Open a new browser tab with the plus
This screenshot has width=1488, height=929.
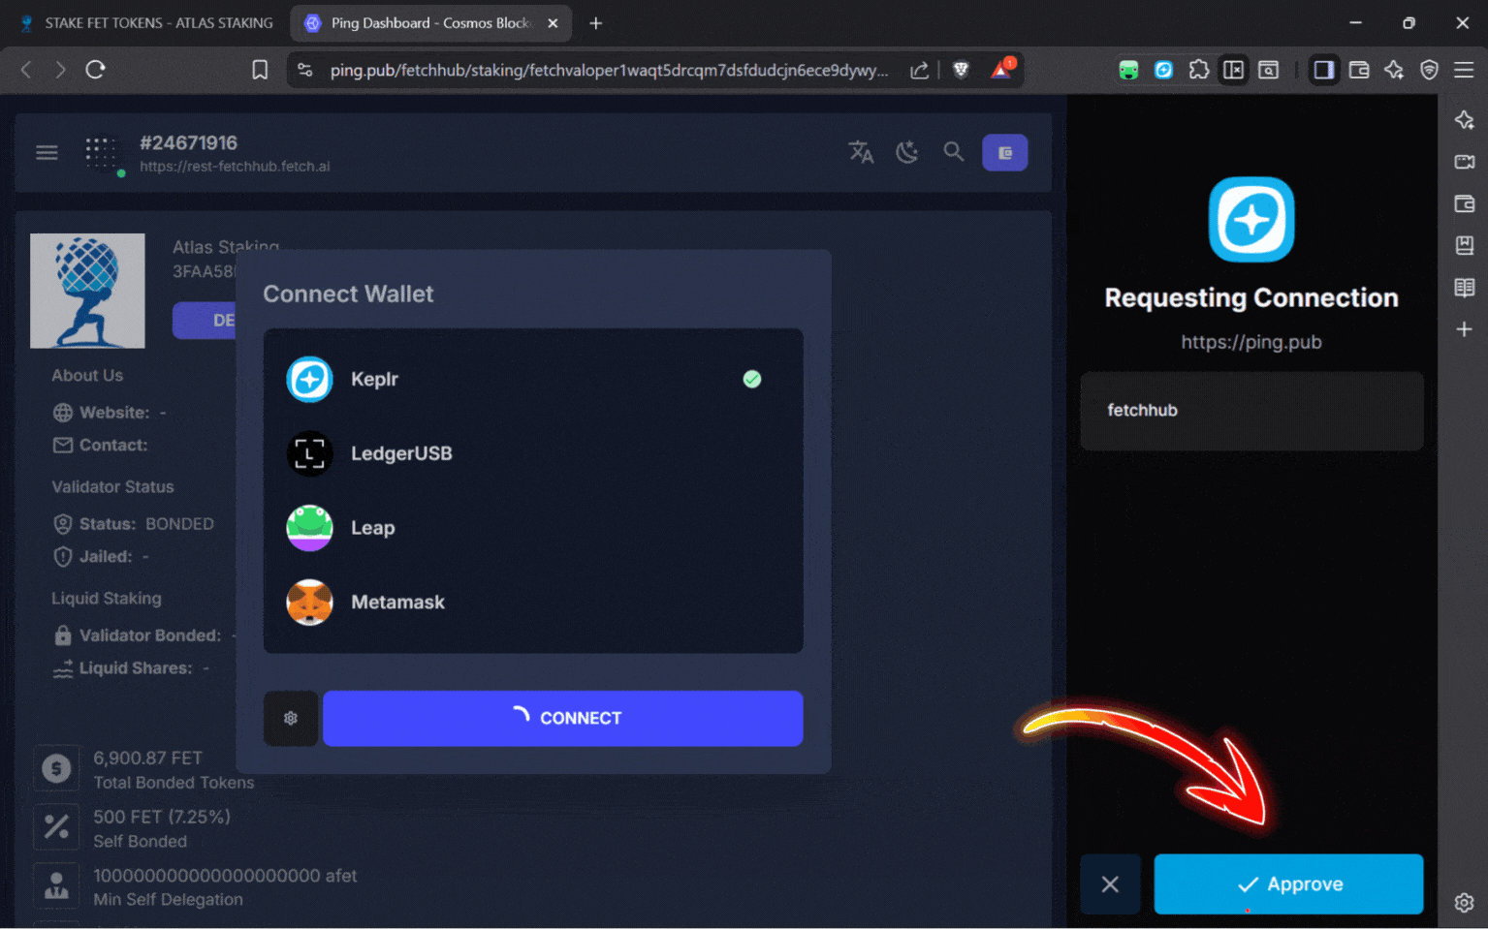pos(595,22)
